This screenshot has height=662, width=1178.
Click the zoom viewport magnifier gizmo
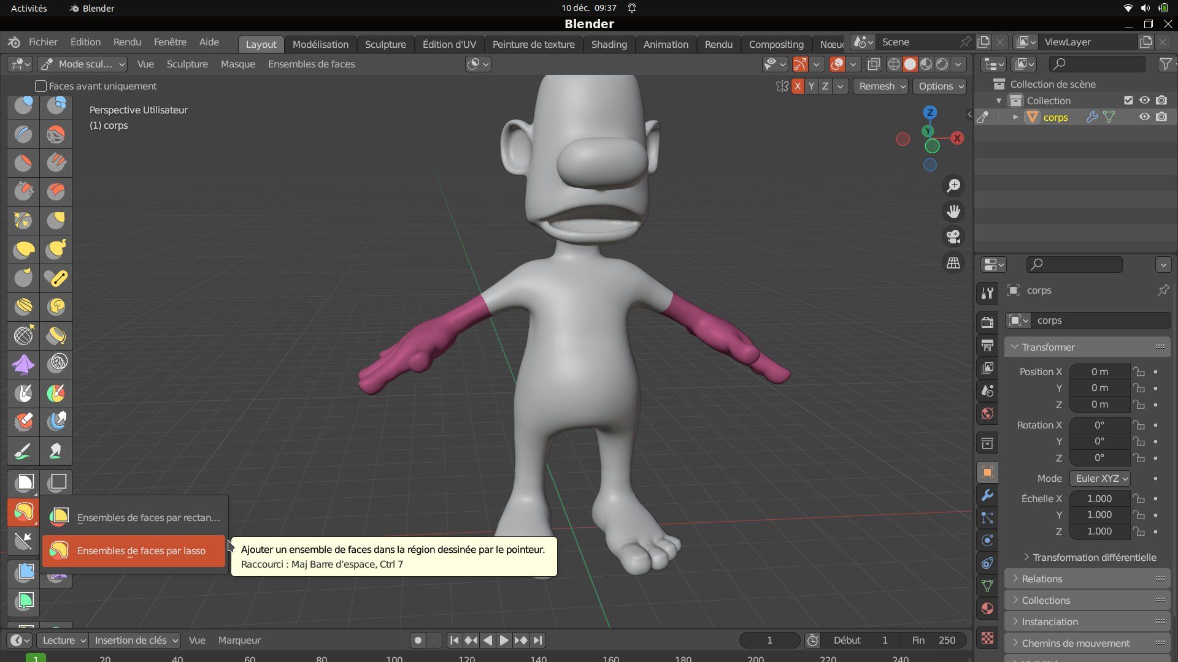(953, 186)
